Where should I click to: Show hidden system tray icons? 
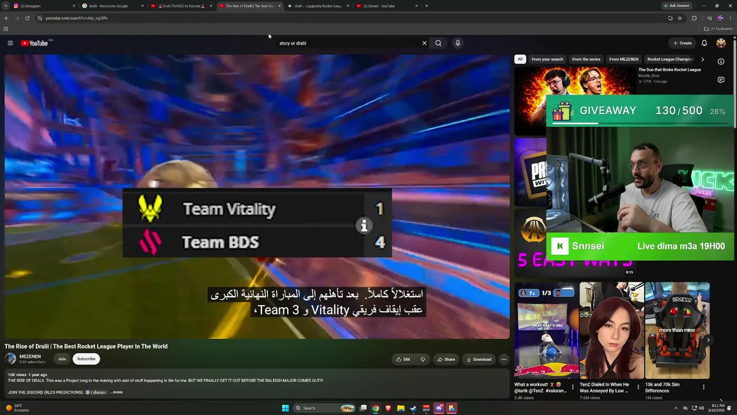[676, 408]
